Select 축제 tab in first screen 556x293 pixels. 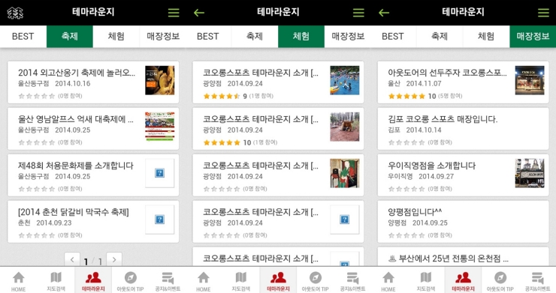tap(69, 36)
